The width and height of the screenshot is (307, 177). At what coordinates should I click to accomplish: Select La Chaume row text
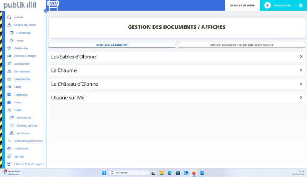64,70
